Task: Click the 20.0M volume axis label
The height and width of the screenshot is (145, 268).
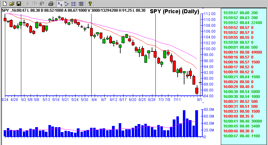Action: [x=209, y=130]
